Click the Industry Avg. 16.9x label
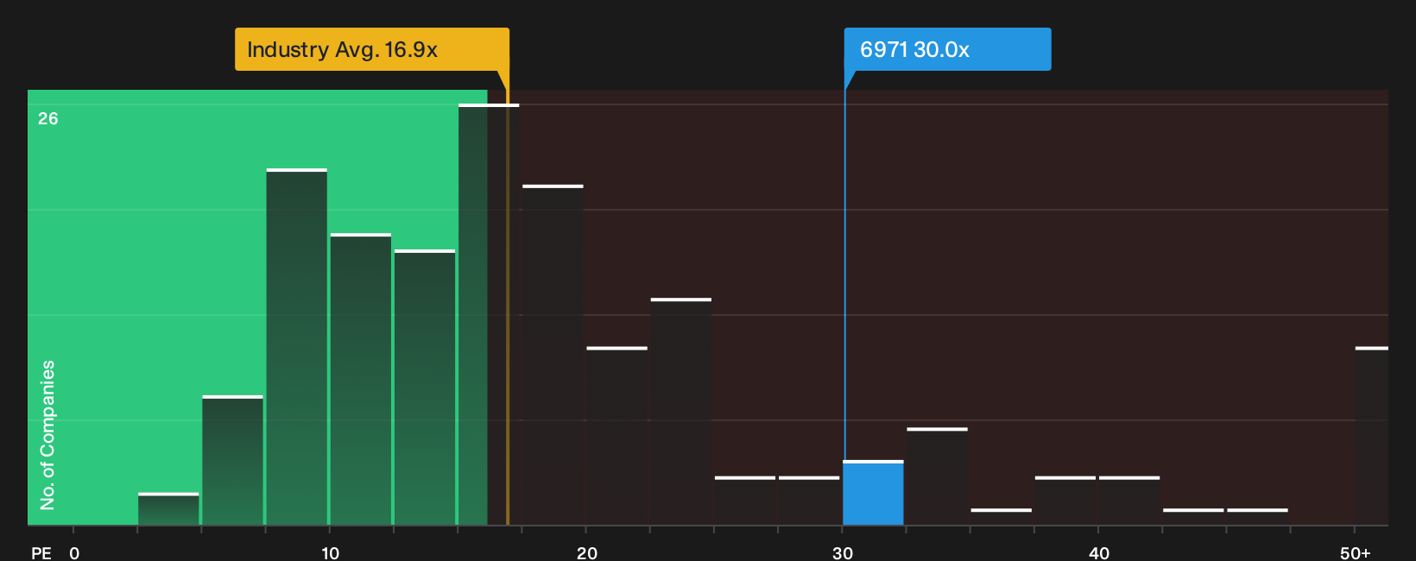Viewport: 1416px width, 561px height. [x=372, y=49]
